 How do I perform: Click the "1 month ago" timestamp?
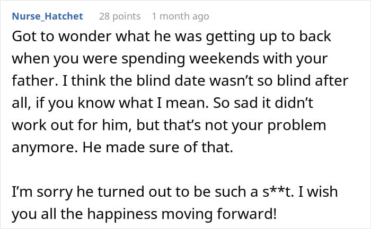click(x=180, y=16)
